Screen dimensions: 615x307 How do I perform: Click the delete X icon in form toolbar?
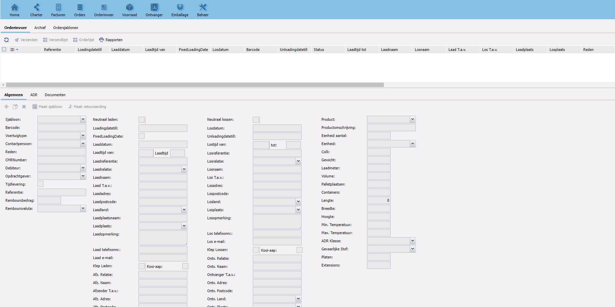[x=24, y=107]
